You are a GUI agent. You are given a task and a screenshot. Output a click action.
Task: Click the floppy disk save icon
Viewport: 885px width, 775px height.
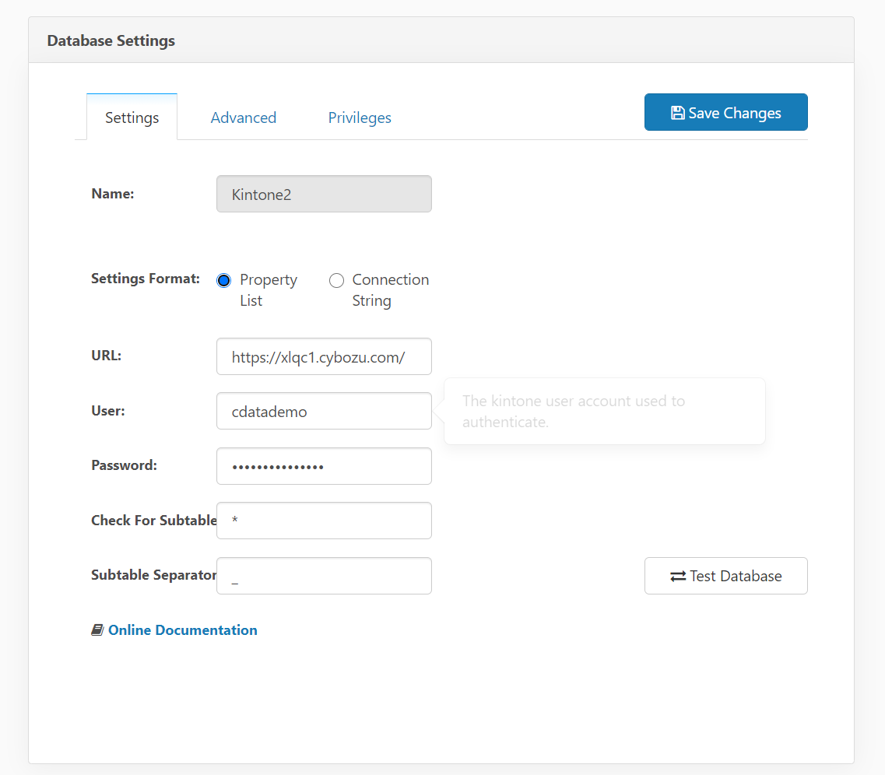677,113
